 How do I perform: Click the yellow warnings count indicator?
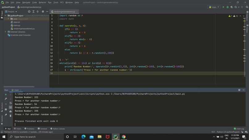click(x=230, y=16)
